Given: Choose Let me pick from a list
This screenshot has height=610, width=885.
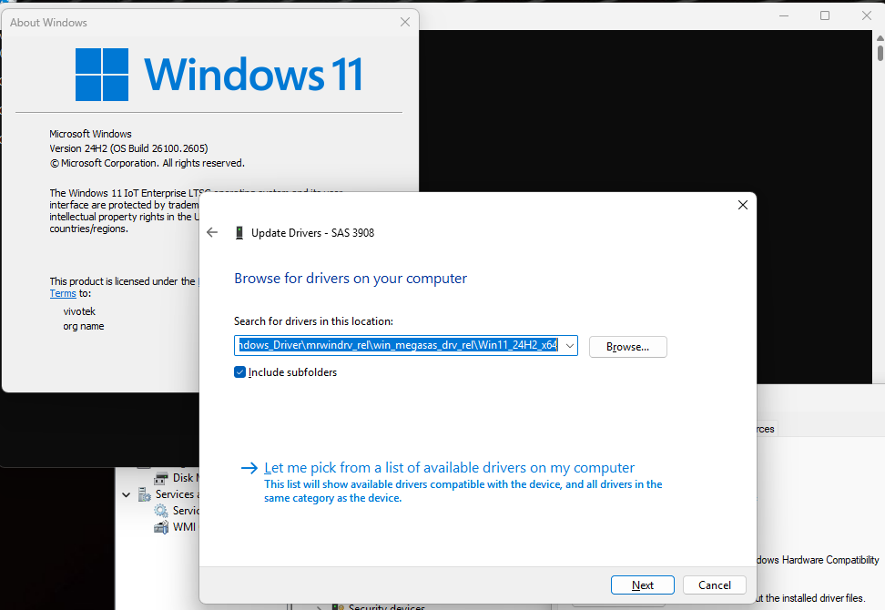Looking at the screenshot, I should click(449, 468).
